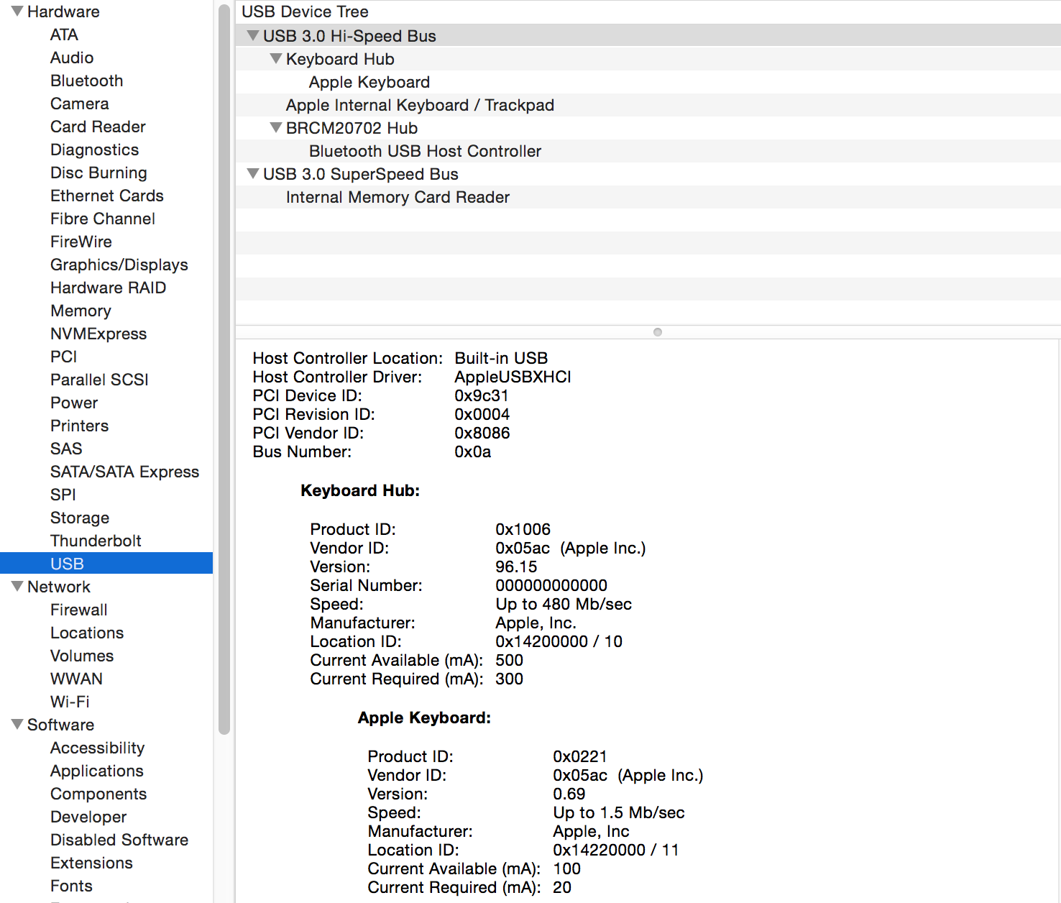Select Hardware RAID in the sidebar
The height and width of the screenshot is (903, 1061).
(108, 288)
